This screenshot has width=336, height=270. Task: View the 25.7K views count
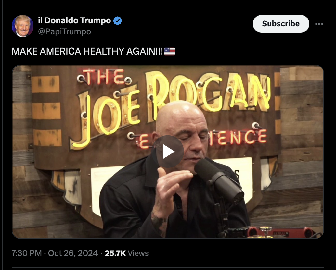[115, 253]
